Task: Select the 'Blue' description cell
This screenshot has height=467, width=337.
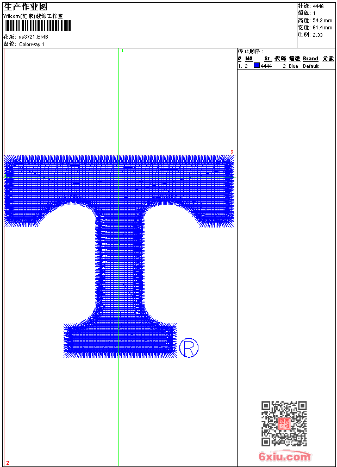Action: 293,66
